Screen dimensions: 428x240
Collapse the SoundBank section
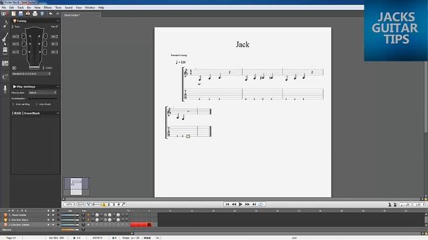[58, 113]
